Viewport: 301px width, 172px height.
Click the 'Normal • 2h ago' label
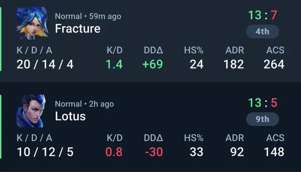84,104
